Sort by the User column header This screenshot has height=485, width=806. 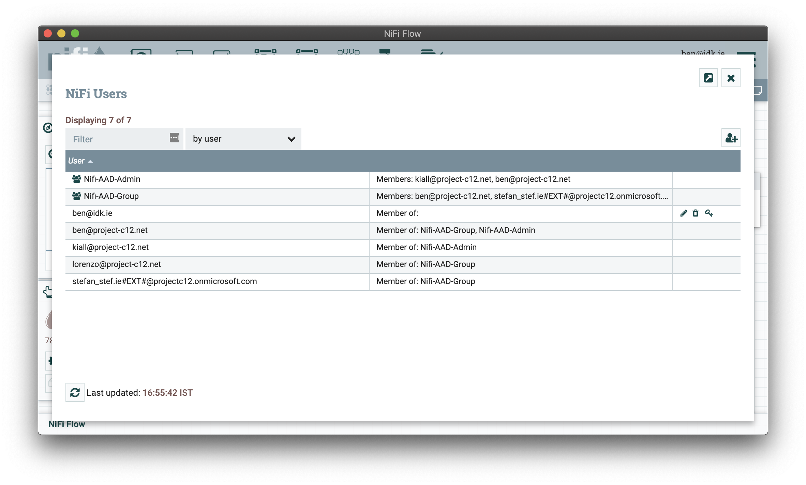pos(76,161)
